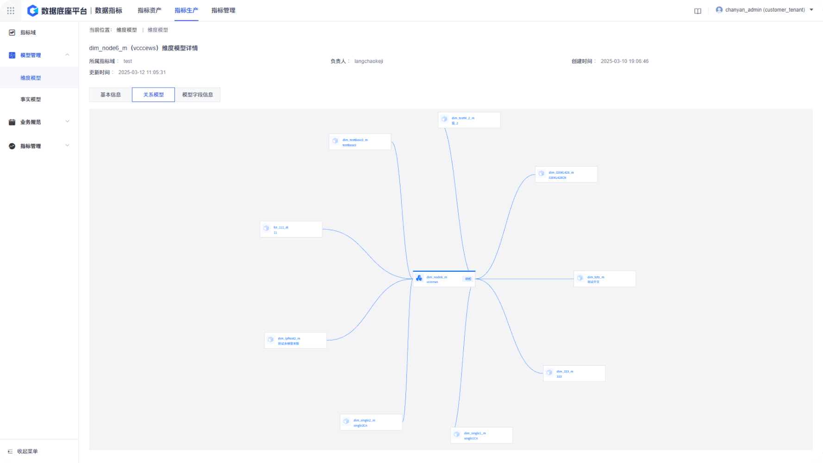Click the documentation book icon in header
Viewport: 823px width, 463px height.
[x=698, y=11]
